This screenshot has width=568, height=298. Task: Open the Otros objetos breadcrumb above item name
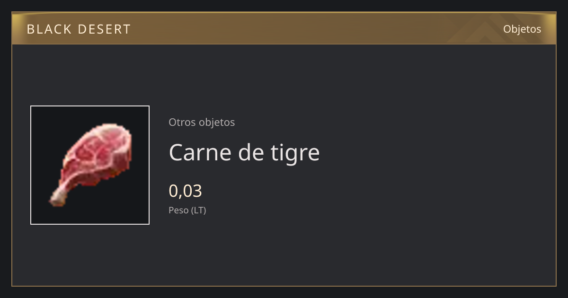click(202, 122)
